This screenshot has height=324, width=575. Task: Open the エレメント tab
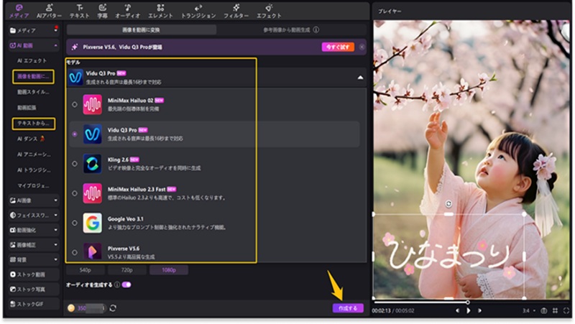[x=160, y=11]
